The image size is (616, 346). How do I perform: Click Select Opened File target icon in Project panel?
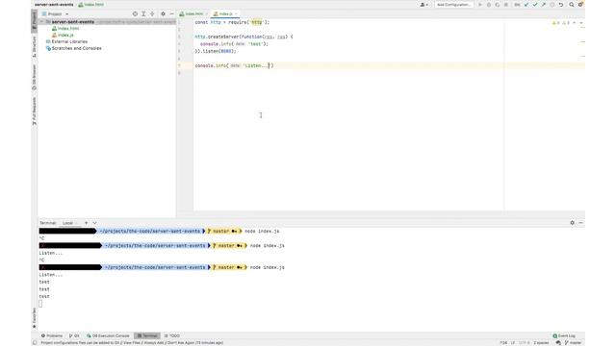[135, 13]
